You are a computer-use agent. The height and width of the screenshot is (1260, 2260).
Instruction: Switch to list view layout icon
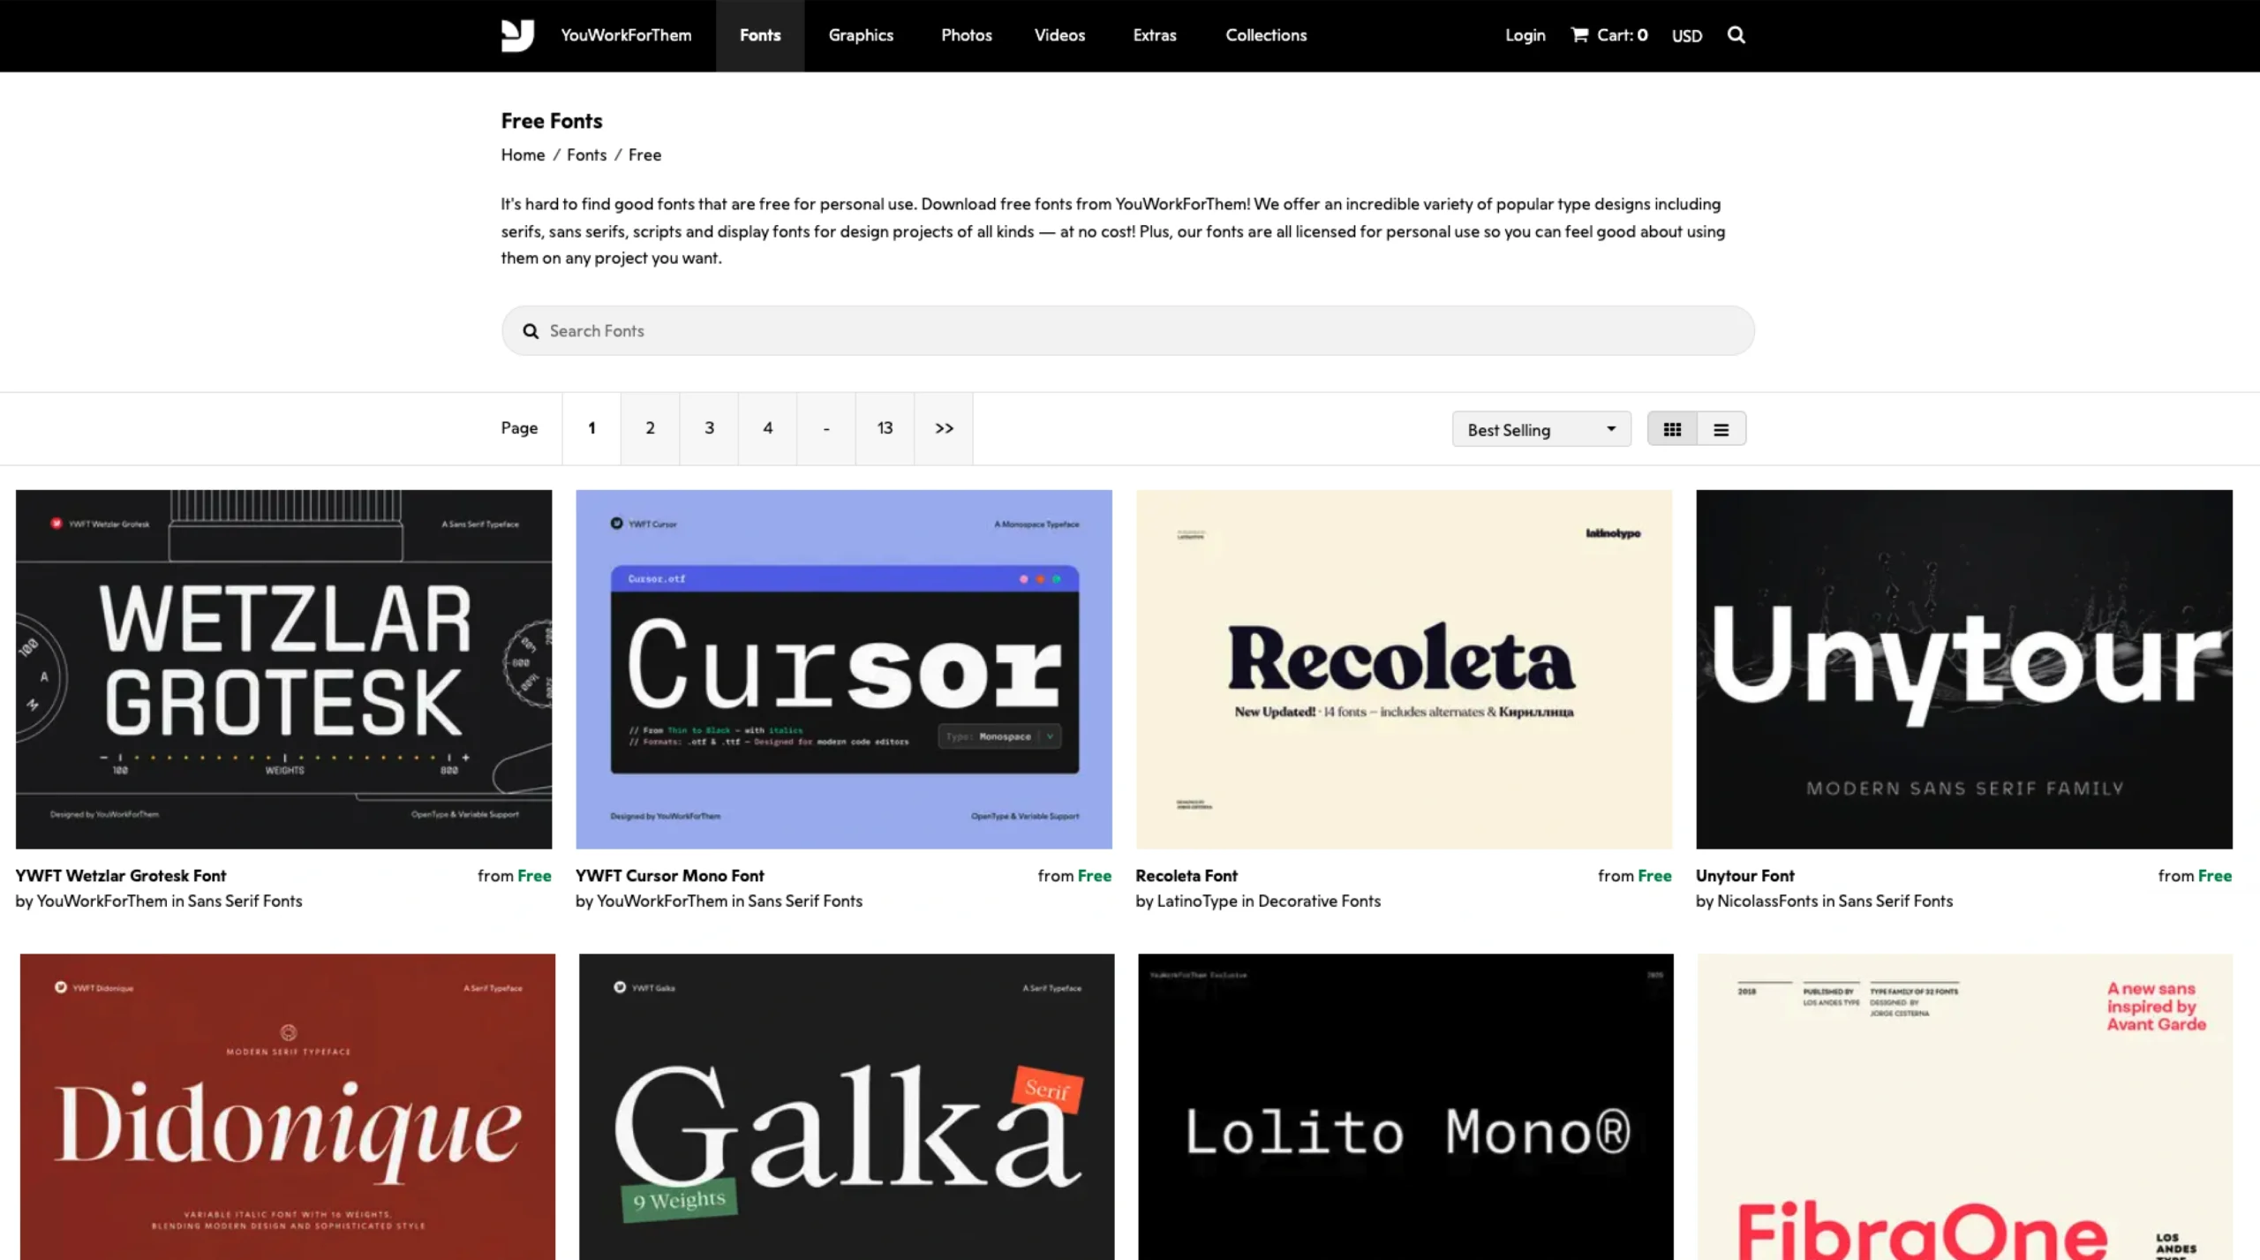click(x=1720, y=428)
